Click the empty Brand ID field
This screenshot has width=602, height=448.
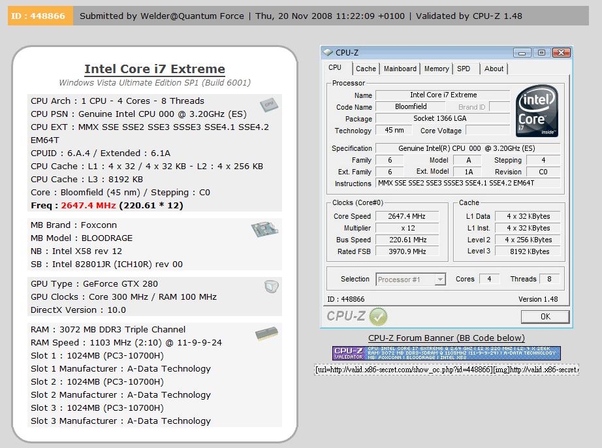pyautogui.click(x=499, y=106)
